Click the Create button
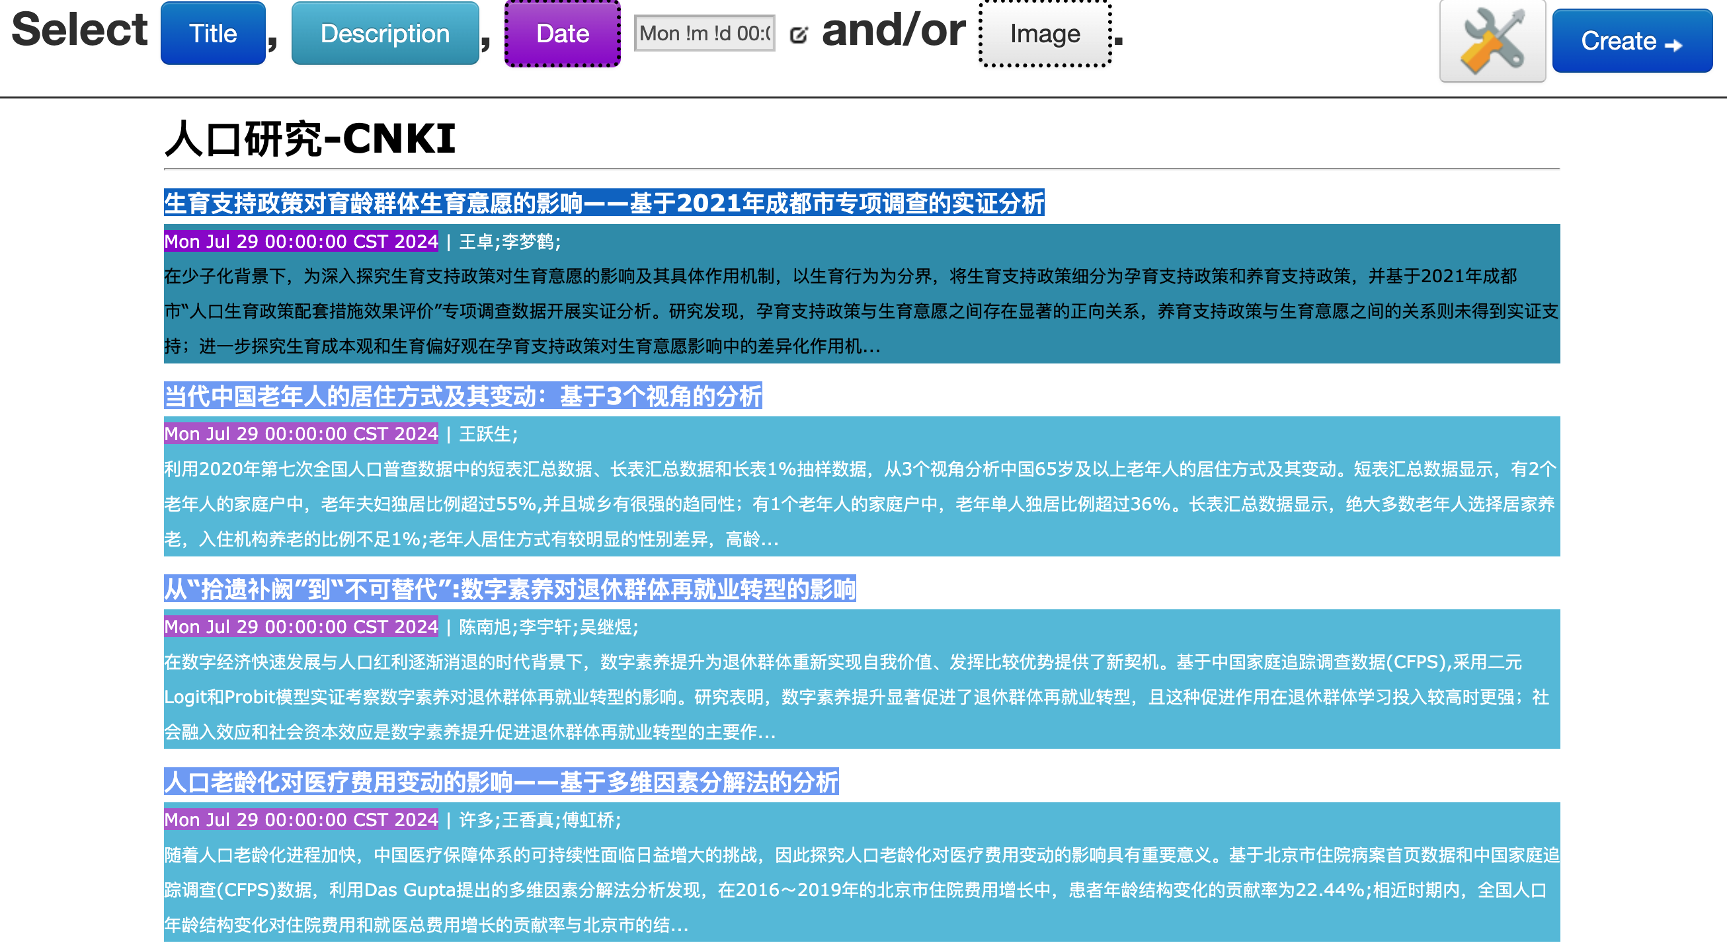 pos(1632,41)
